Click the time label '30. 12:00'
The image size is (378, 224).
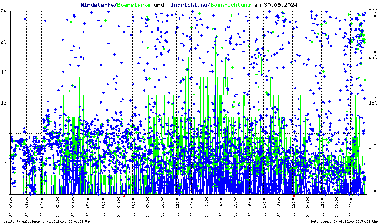point(192,207)
